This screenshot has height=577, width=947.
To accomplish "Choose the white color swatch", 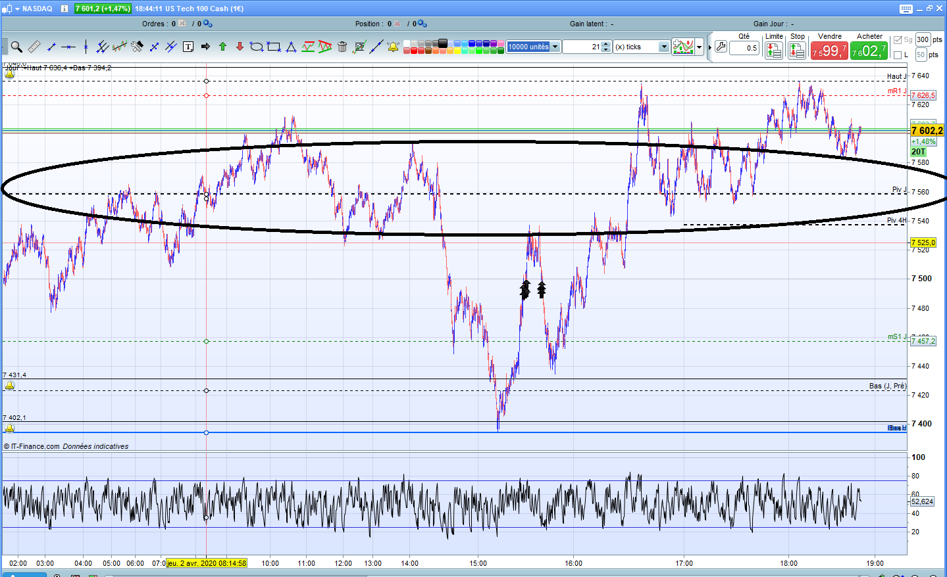I will [x=407, y=43].
